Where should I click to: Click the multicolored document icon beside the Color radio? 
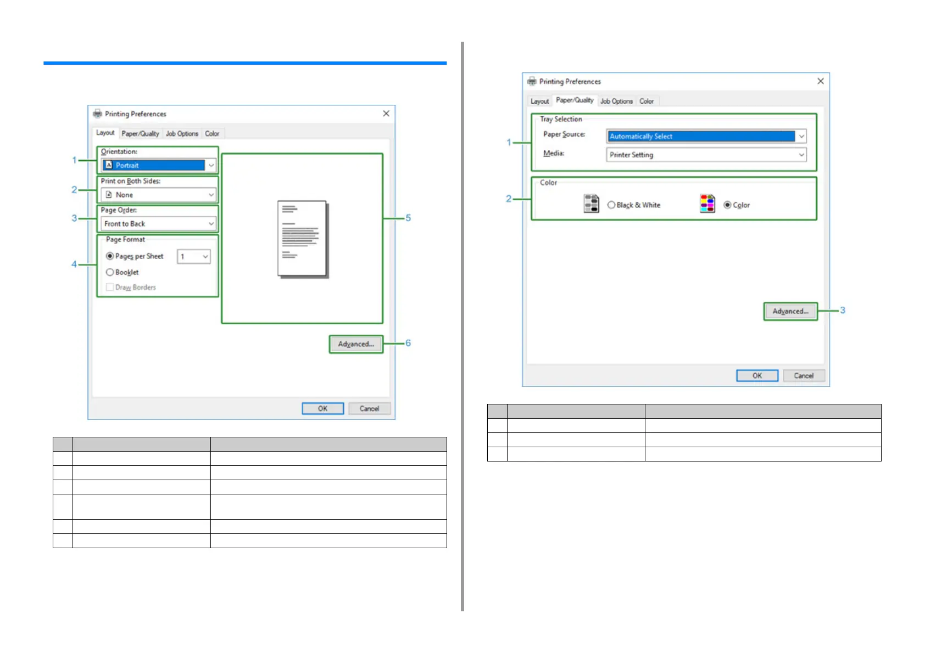click(707, 204)
